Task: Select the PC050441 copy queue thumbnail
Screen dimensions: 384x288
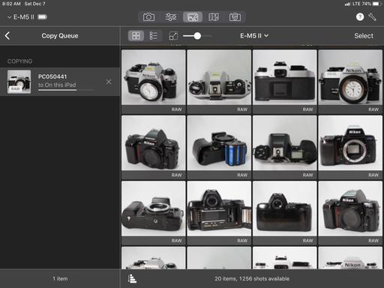Action: (x=19, y=82)
